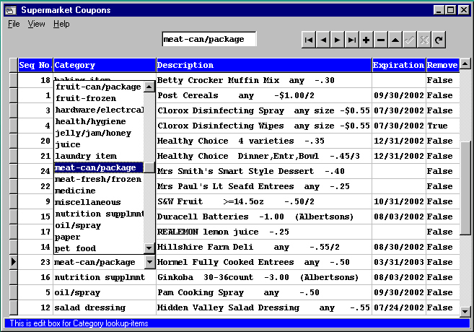
Task: Click the edit record triangle button
Action: pyautogui.click(x=395, y=40)
